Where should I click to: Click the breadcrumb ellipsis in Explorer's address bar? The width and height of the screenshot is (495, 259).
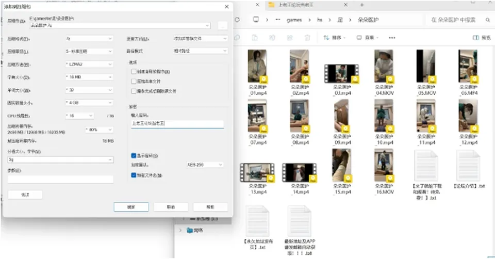click(x=278, y=20)
